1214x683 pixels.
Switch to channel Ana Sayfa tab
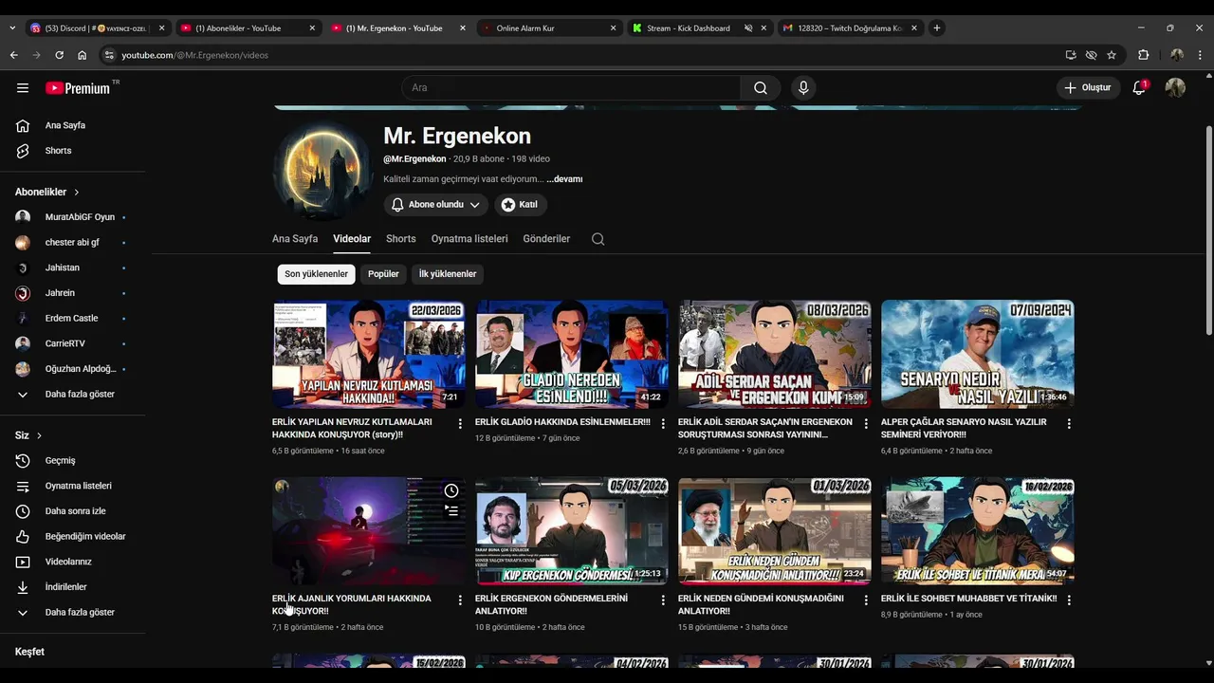[x=295, y=239]
